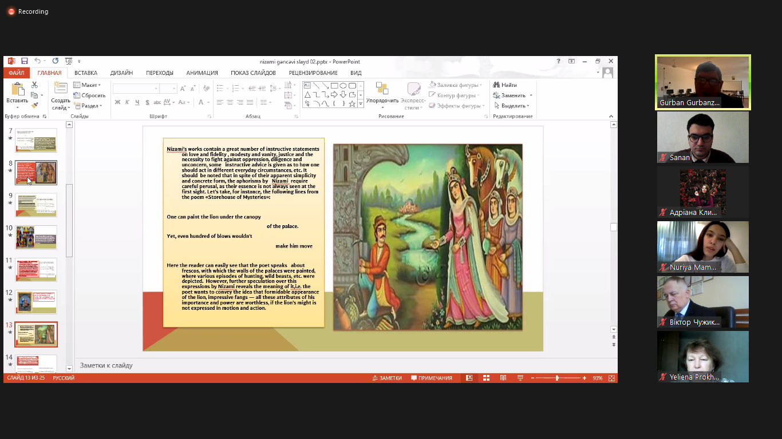Switch to the ВИД (View) tab

[x=356, y=73]
